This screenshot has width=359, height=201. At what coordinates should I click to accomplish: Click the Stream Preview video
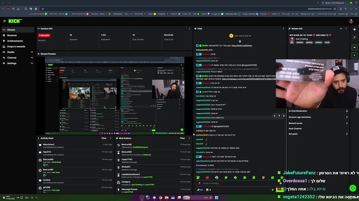[115, 96]
